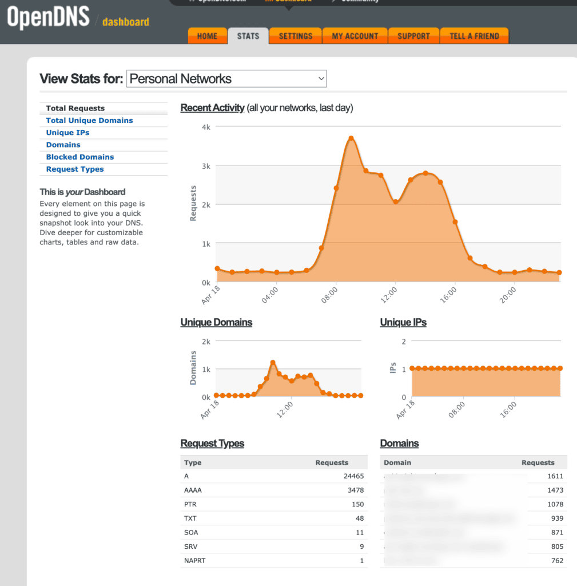The width and height of the screenshot is (577, 586).
Task: Click the AAAA row in Request Types table
Action: (x=273, y=490)
